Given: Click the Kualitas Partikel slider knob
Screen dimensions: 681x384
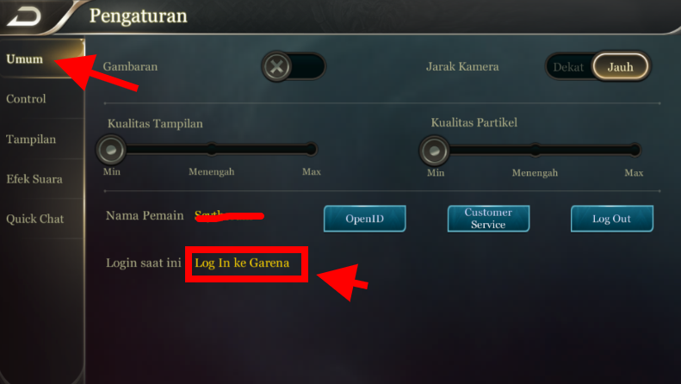Looking at the screenshot, I should pyautogui.click(x=434, y=151).
